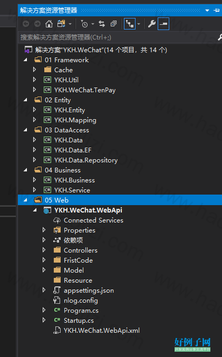Click the C# file icon of Program.cs

(57, 310)
